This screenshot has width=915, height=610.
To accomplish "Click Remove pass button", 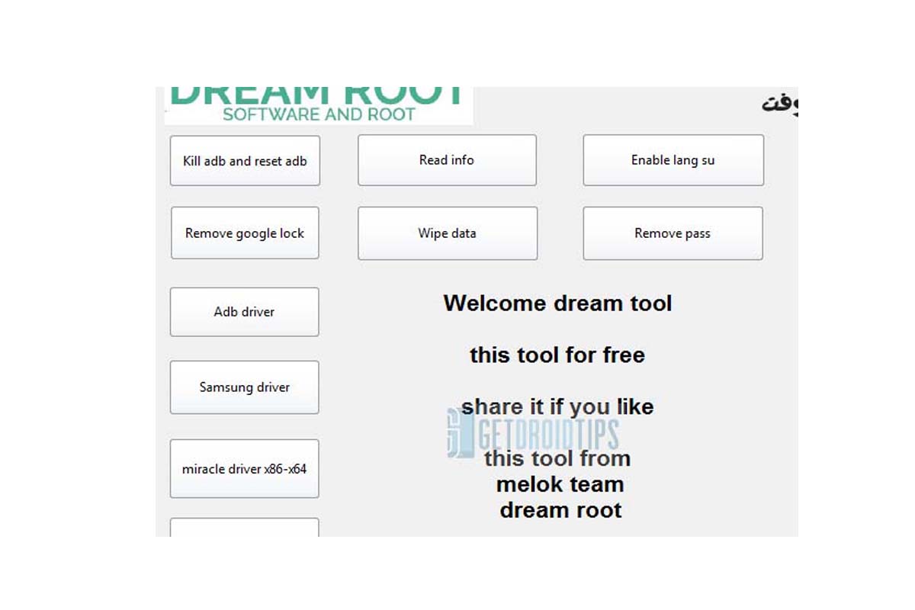I will [x=673, y=233].
